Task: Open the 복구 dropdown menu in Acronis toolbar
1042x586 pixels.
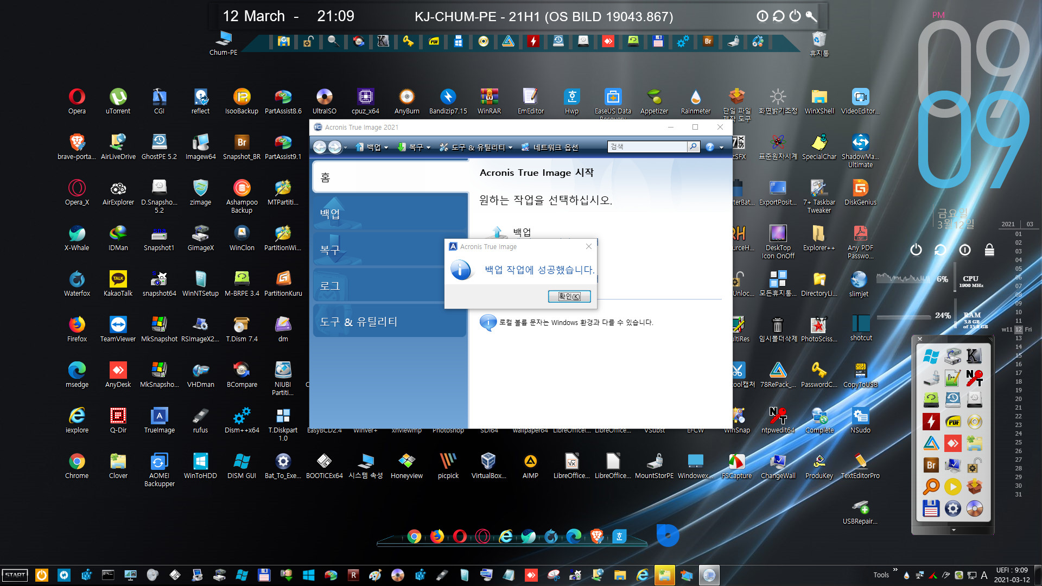Action: coord(414,147)
